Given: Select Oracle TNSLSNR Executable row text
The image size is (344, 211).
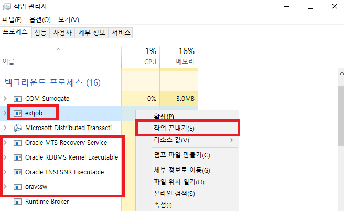Looking at the screenshot, I should point(64,172).
